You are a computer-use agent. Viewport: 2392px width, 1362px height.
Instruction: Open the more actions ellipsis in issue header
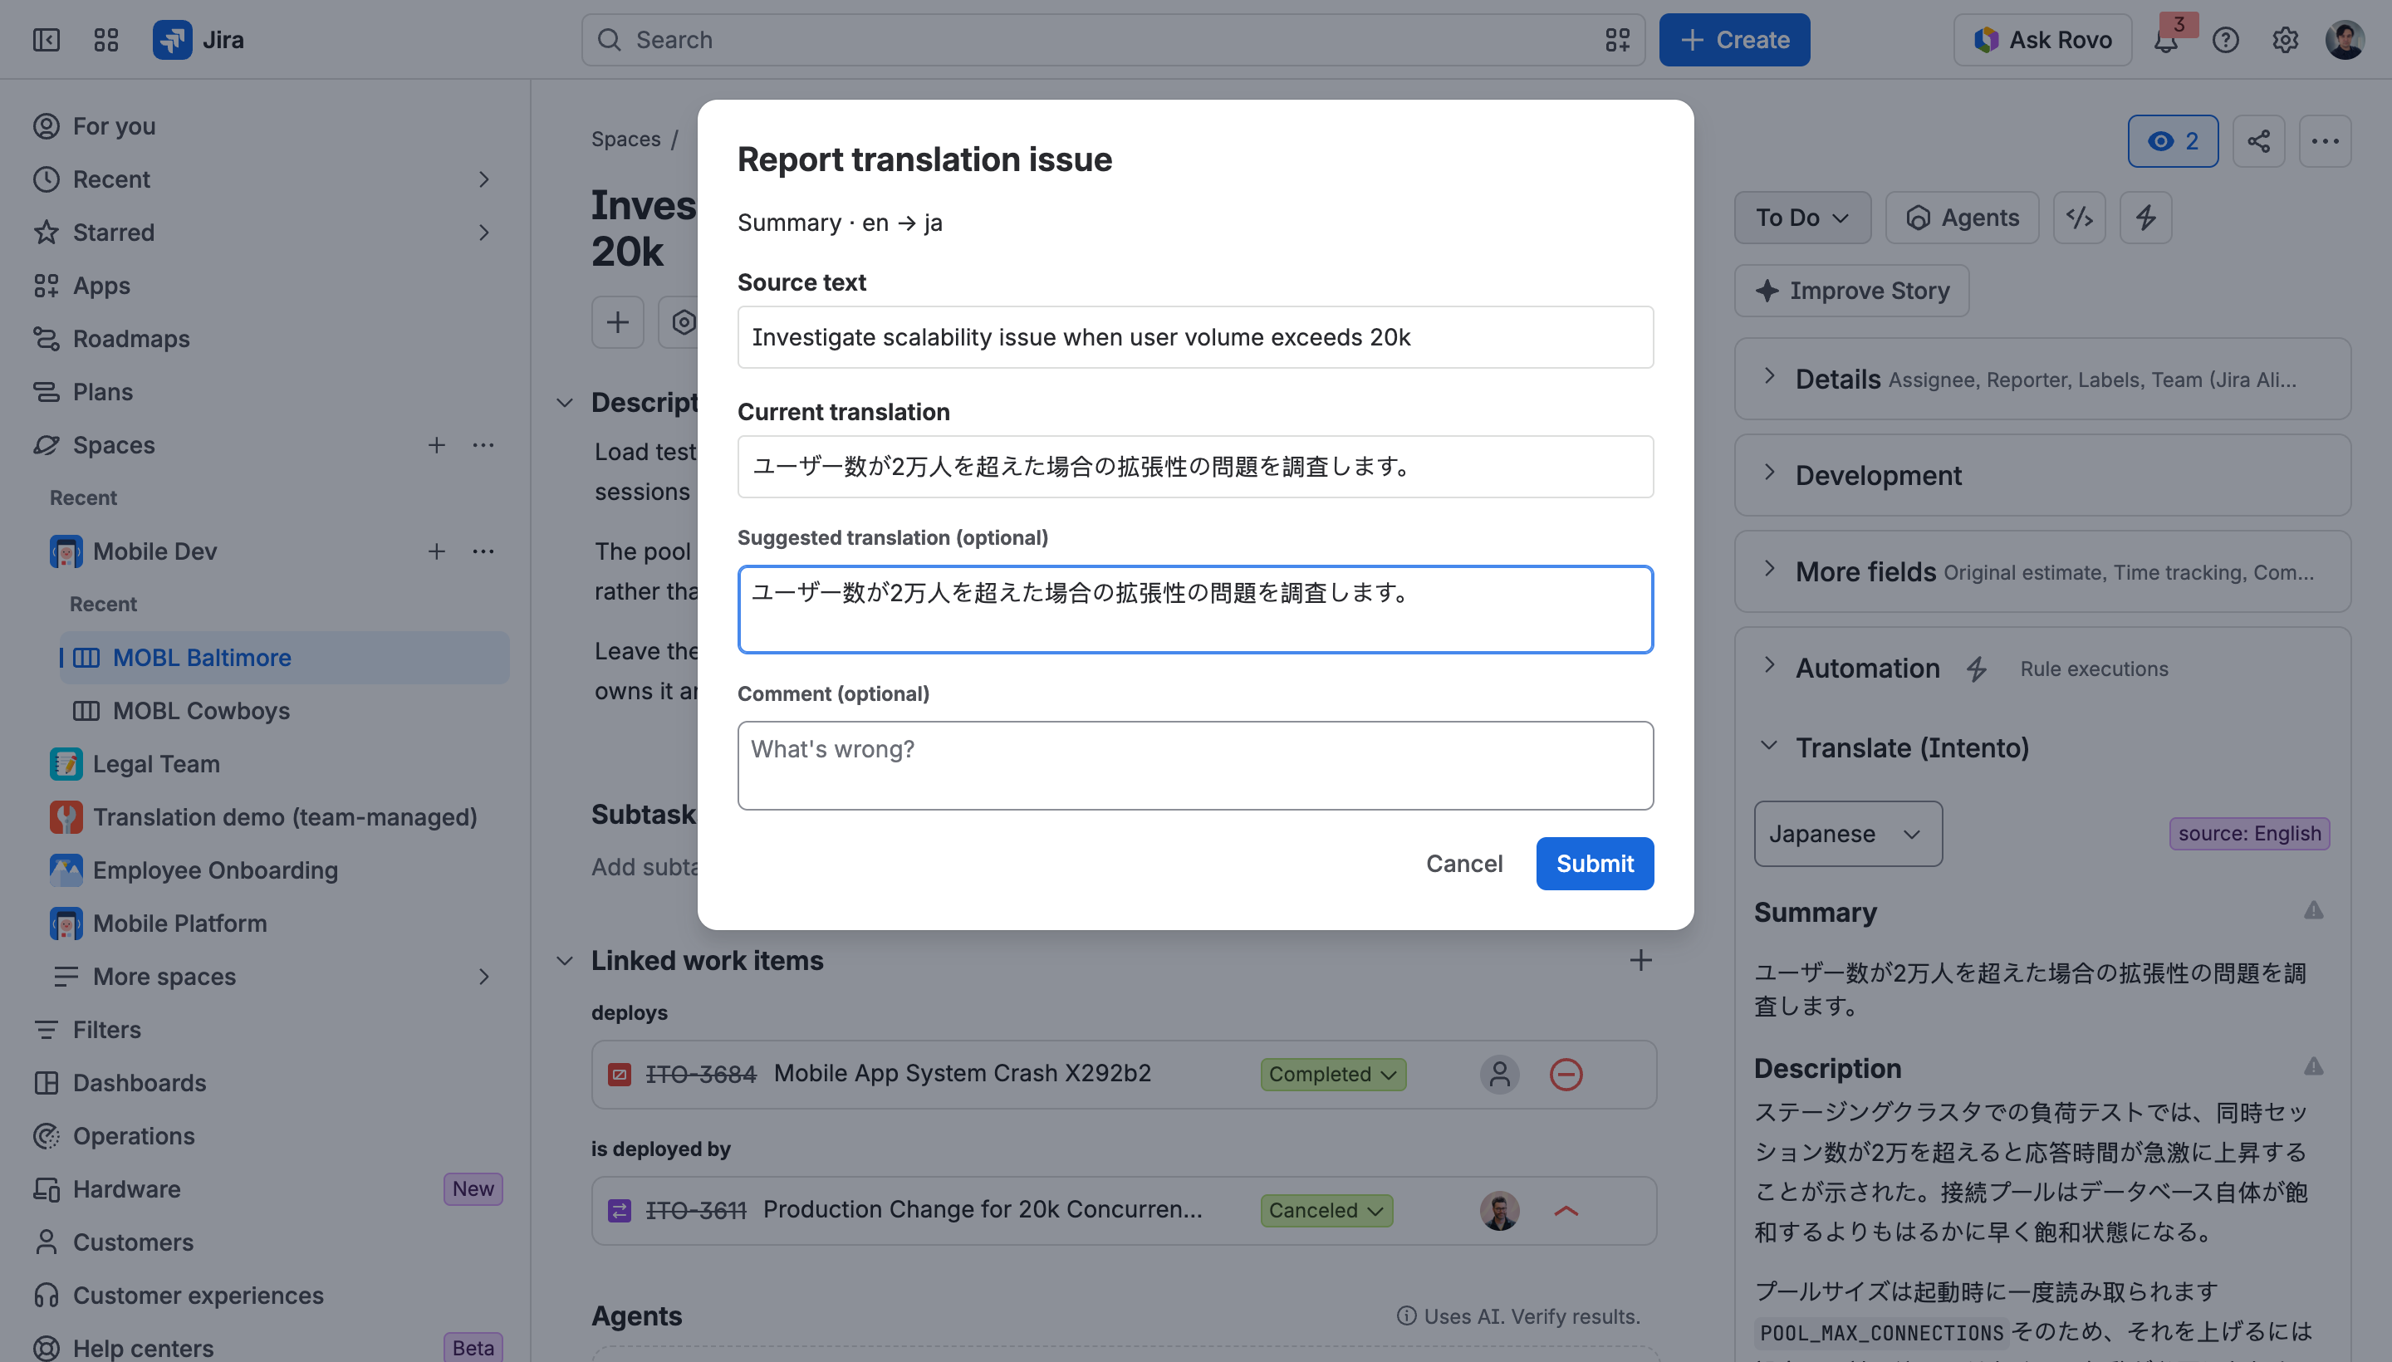(x=2325, y=141)
